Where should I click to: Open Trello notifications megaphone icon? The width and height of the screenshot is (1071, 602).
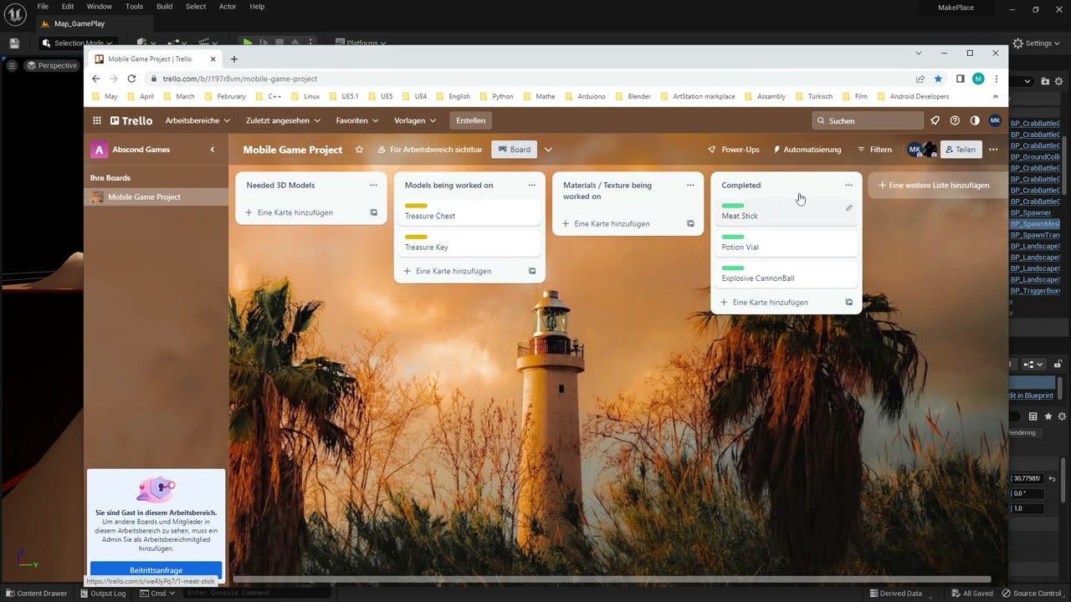pos(935,120)
